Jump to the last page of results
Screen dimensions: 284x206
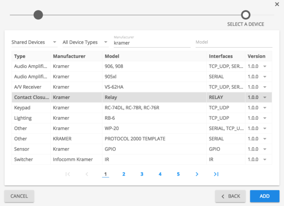216,174
